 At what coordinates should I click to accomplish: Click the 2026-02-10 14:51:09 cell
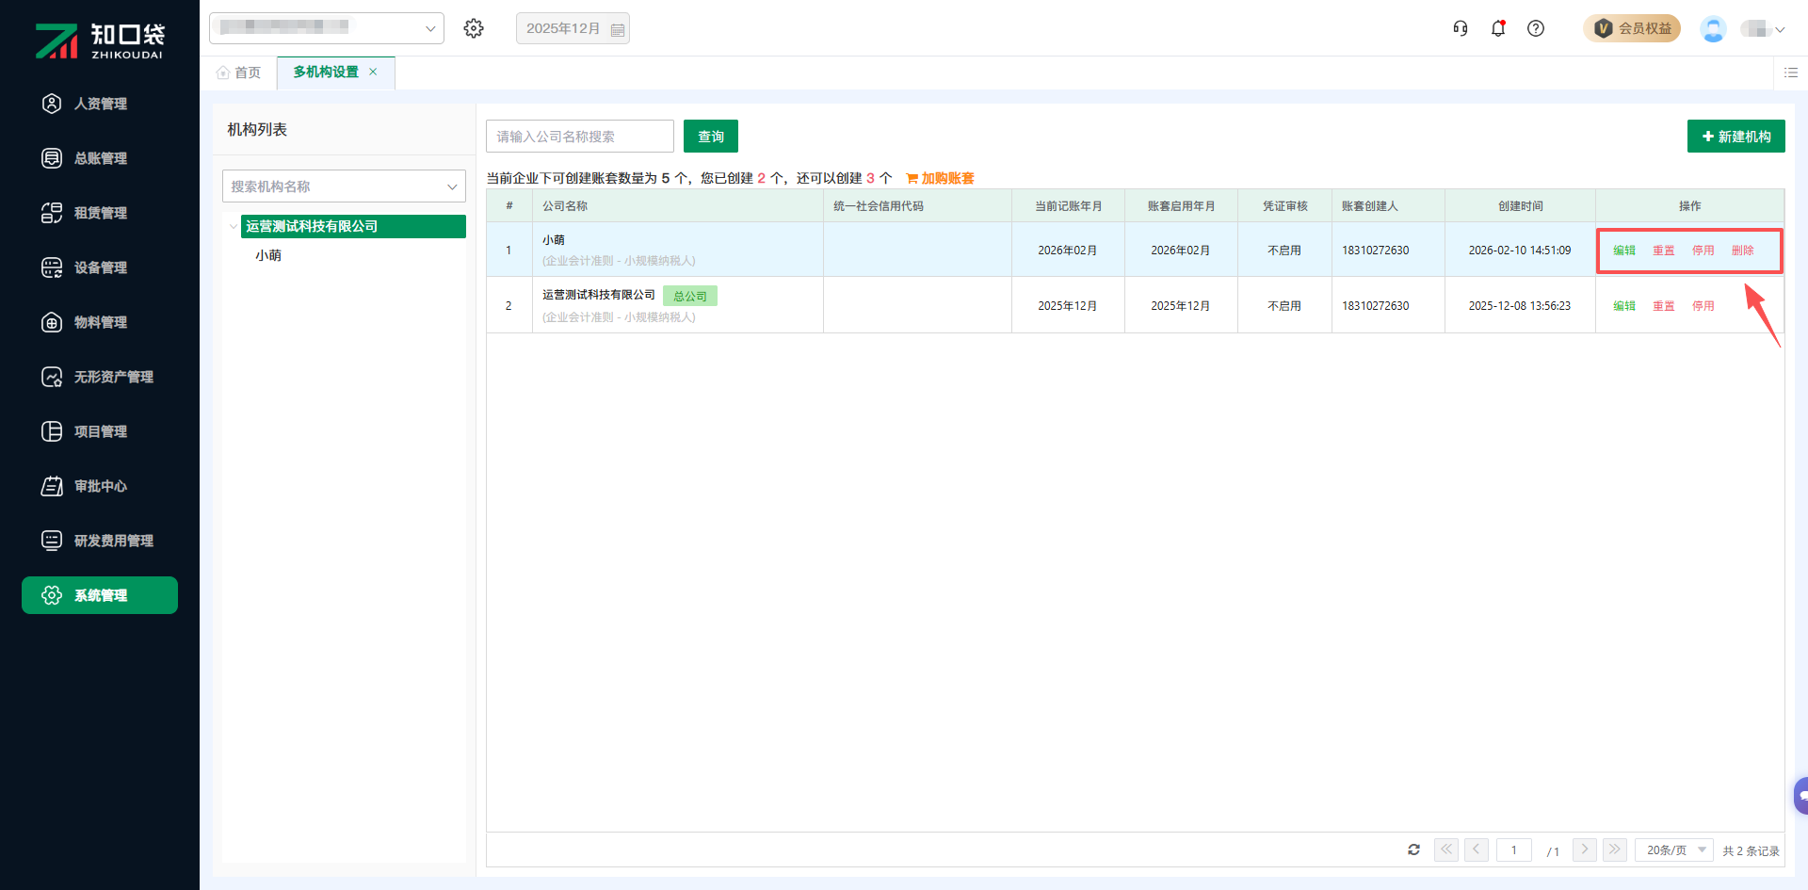[1520, 251]
